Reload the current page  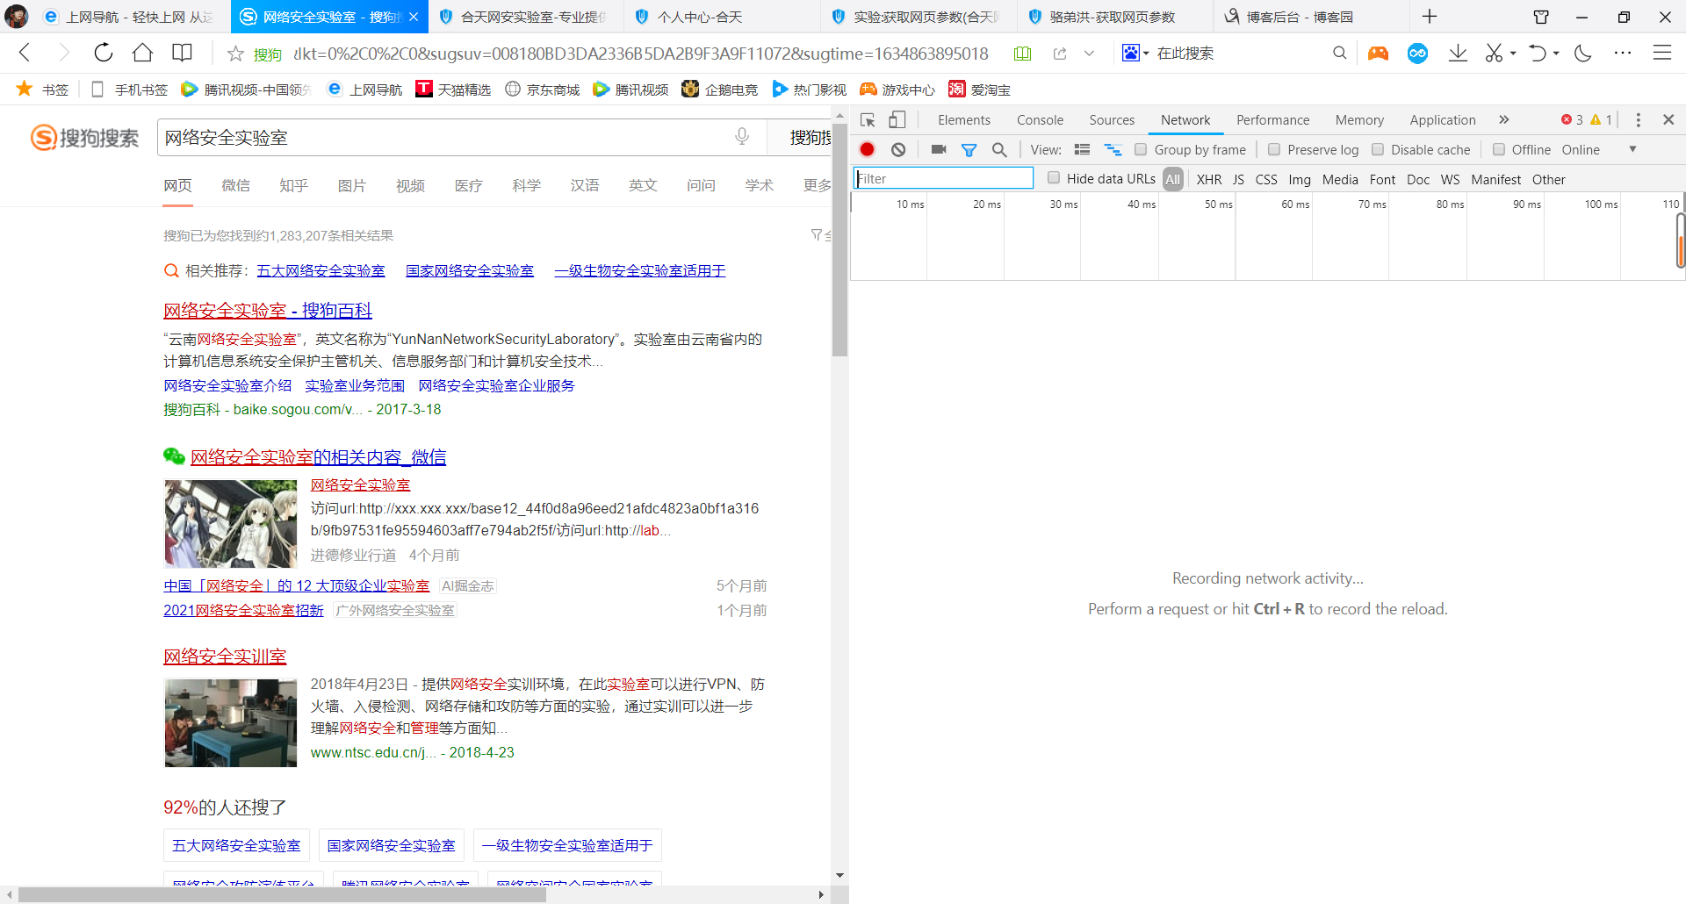click(x=104, y=53)
